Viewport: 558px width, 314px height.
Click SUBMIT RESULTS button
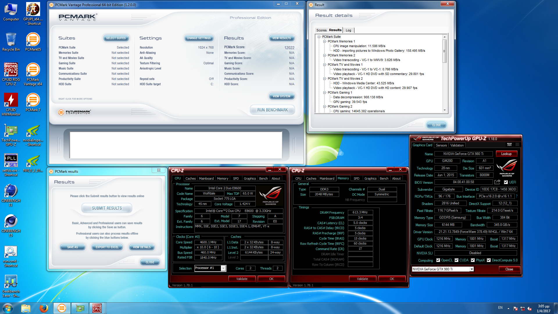click(x=107, y=208)
